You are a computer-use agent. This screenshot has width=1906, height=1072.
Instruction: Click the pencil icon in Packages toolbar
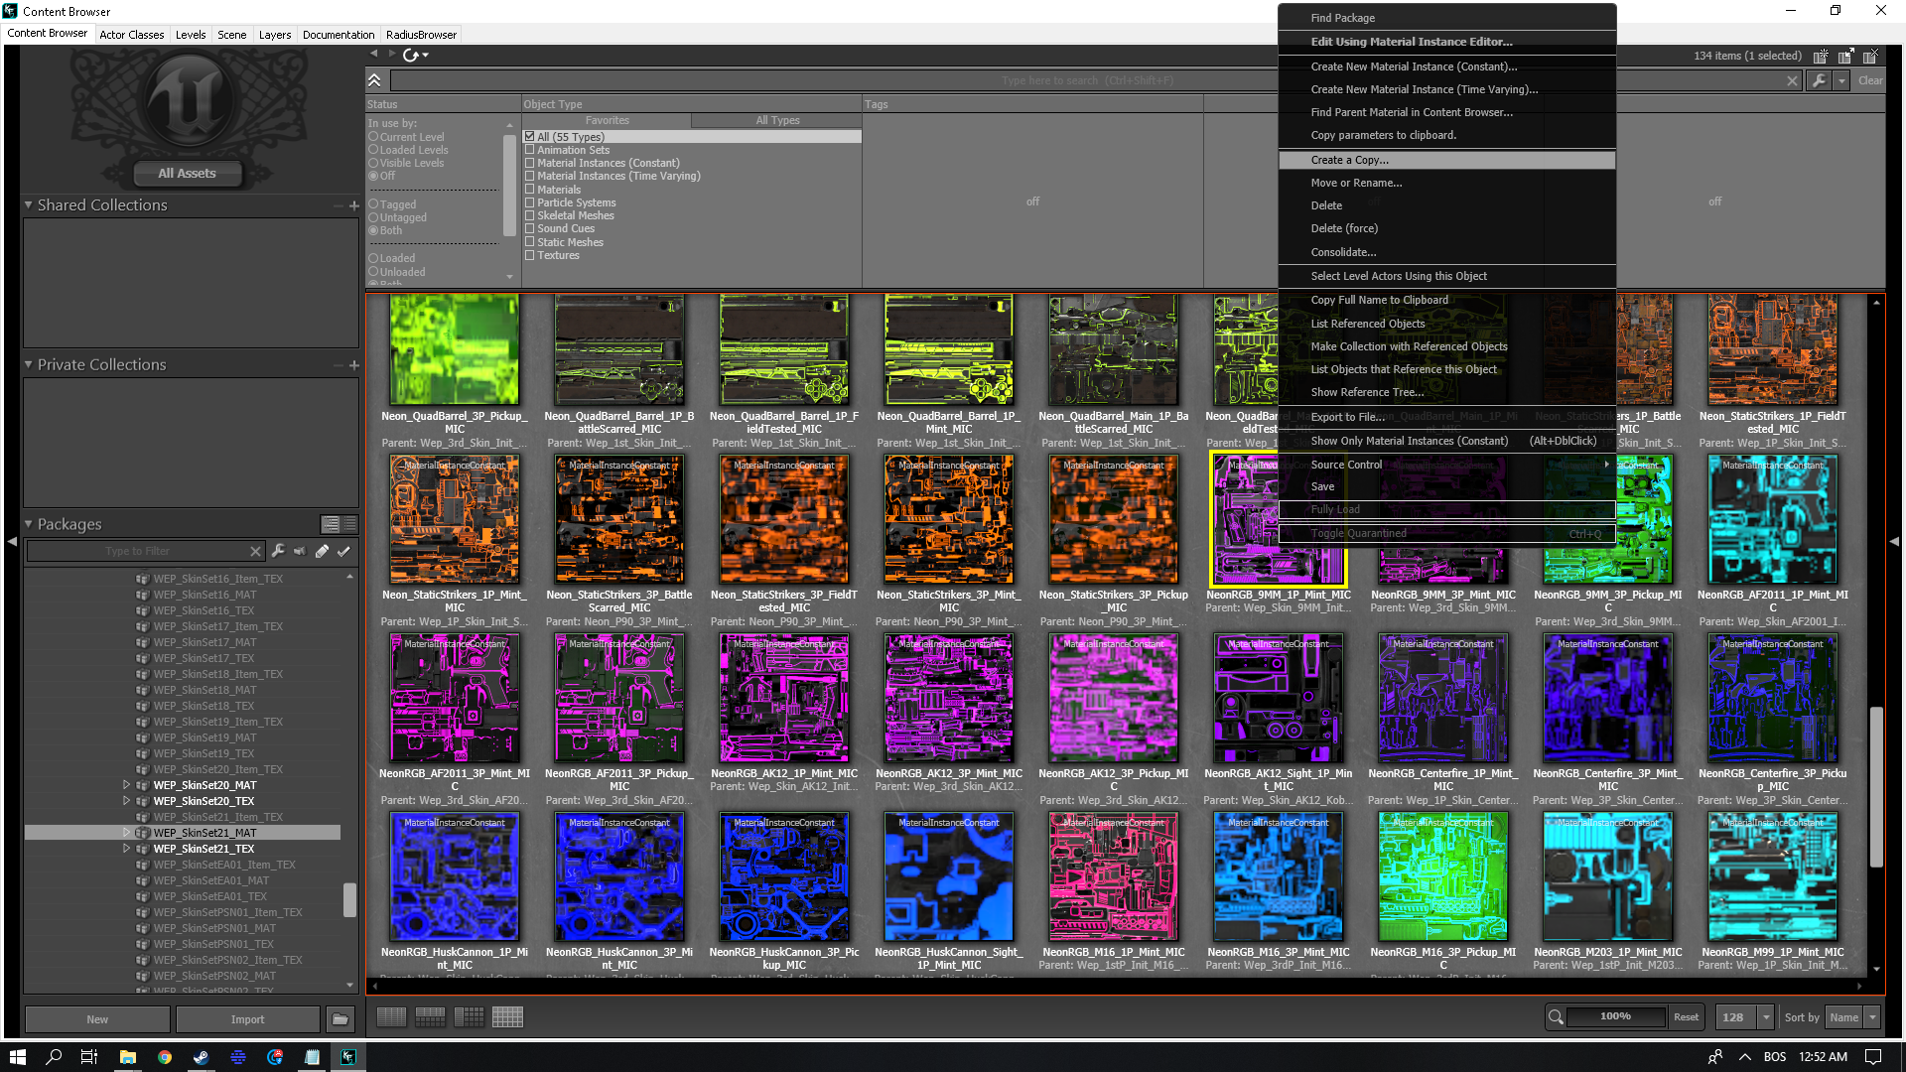pos(322,551)
